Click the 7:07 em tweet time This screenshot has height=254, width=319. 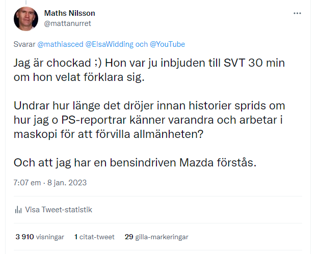pyautogui.click(x=27, y=182)
